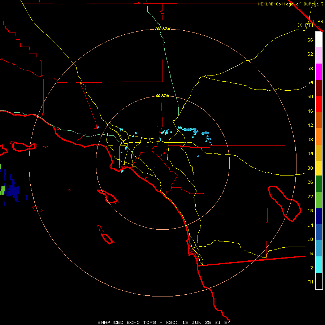Click the "62" legend value

click(310, 54)
